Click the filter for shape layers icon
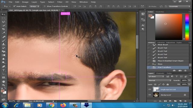193x108 pixels. (181, 76)
